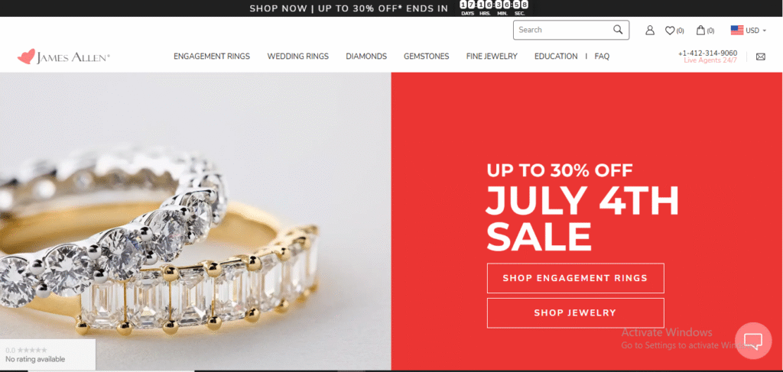The width and height of the screenshot is (783, 372).
Task: Open the FAQ link
Action: 602,57
